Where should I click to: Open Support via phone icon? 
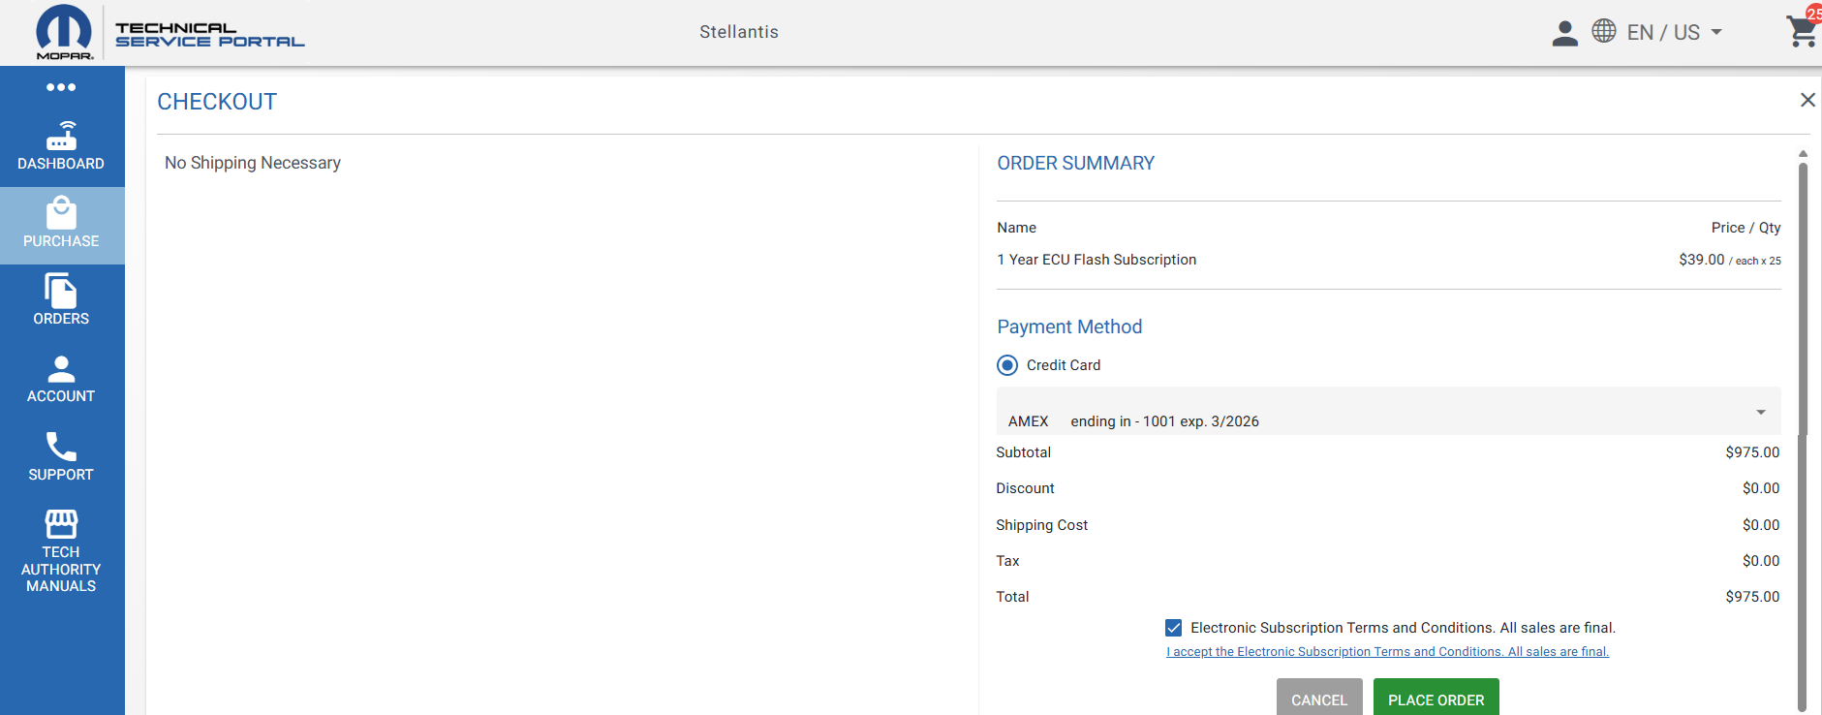(61, 447)
